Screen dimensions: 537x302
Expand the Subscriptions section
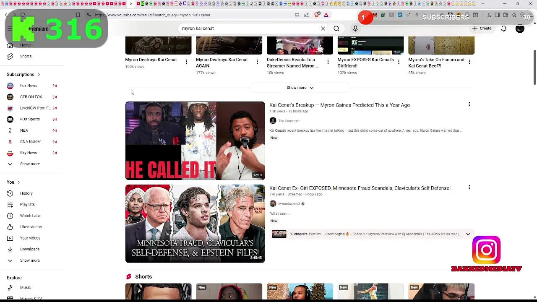pos(23,75)
